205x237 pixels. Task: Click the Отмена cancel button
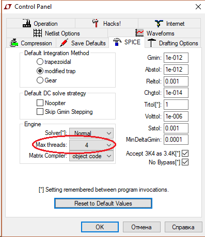141,227
